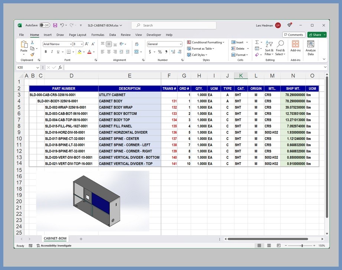Toggle the AutoSave switch
The image size is (342, 270).
pos(45,25)
